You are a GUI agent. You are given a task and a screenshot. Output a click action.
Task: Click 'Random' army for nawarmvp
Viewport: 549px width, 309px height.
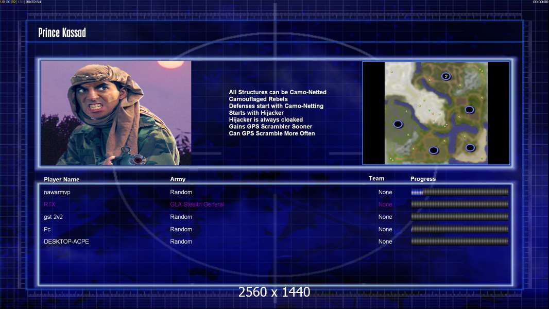click(181, 192)
